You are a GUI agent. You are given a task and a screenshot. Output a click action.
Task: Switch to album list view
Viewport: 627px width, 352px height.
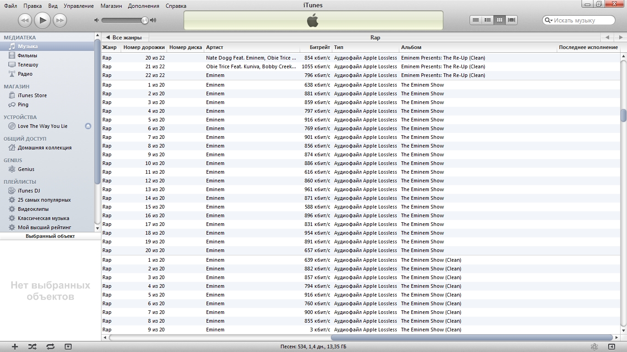pos(487,20)
